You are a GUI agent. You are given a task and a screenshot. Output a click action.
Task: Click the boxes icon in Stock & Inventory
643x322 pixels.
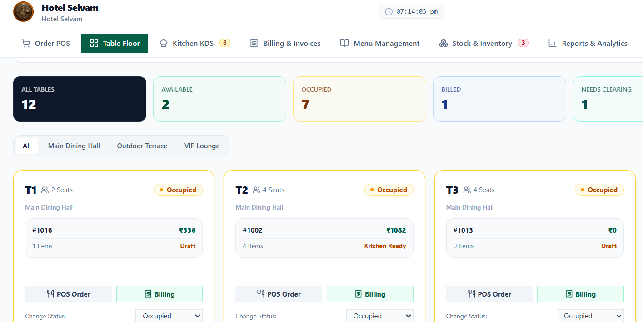(444, 43)
